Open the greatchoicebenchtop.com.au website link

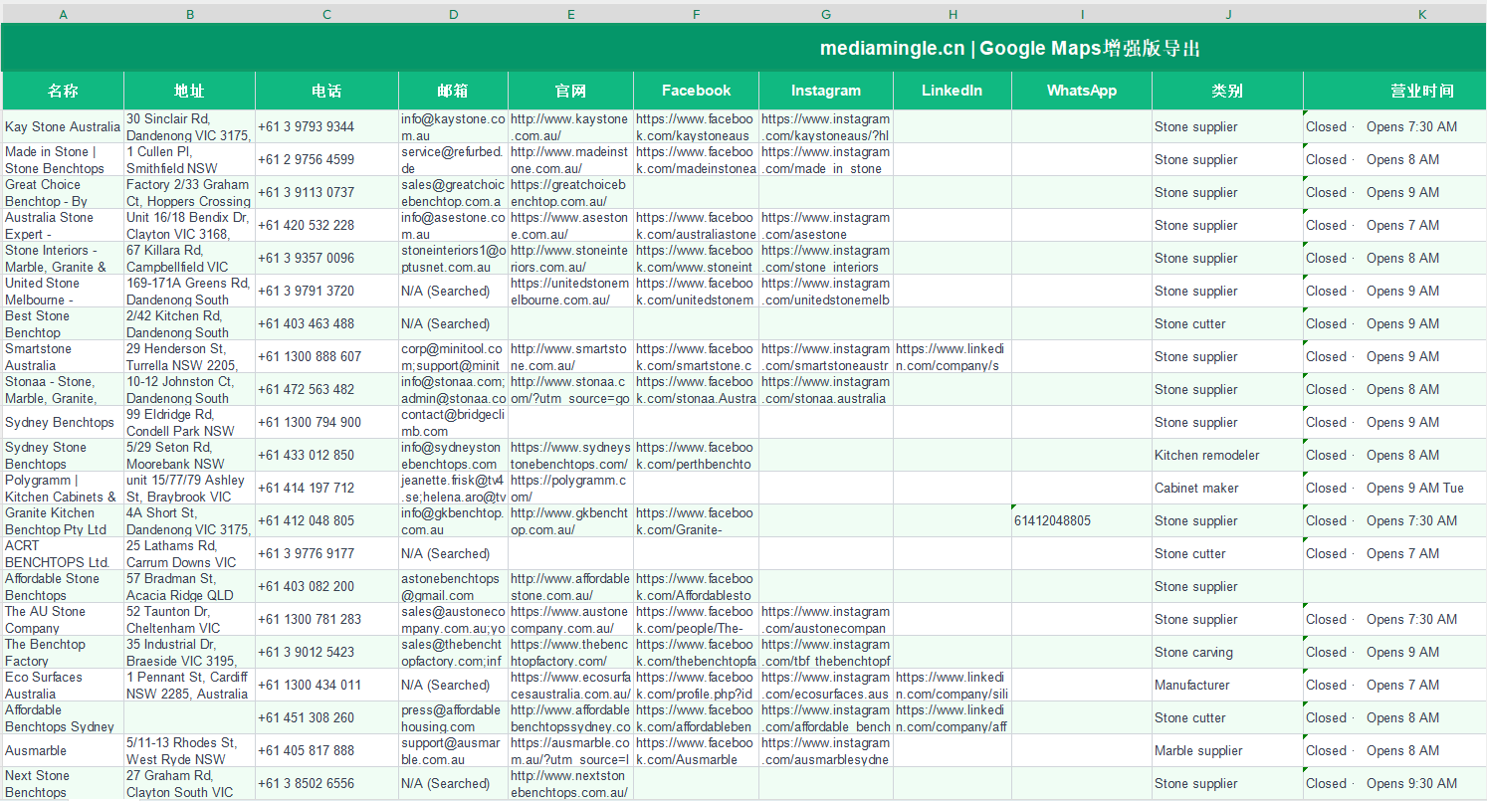click(x=570, y=192)
